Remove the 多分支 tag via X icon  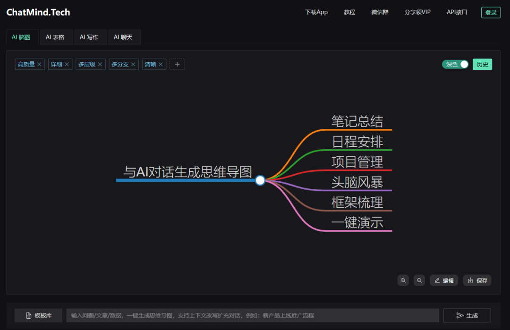(133, 64)
